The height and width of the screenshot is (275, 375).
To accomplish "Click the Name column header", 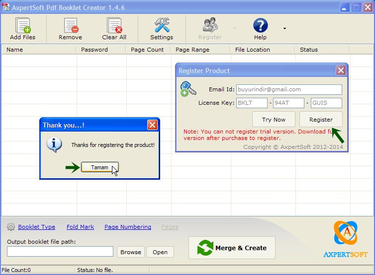I will (x=39, y=50).
